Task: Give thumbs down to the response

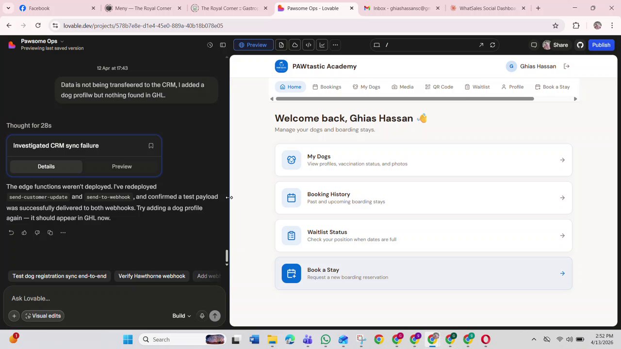Action: coord(37,233)
